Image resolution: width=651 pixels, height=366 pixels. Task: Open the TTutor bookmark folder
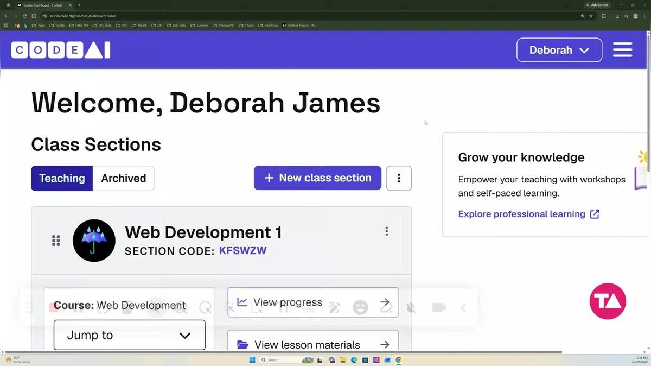point(246,25)
